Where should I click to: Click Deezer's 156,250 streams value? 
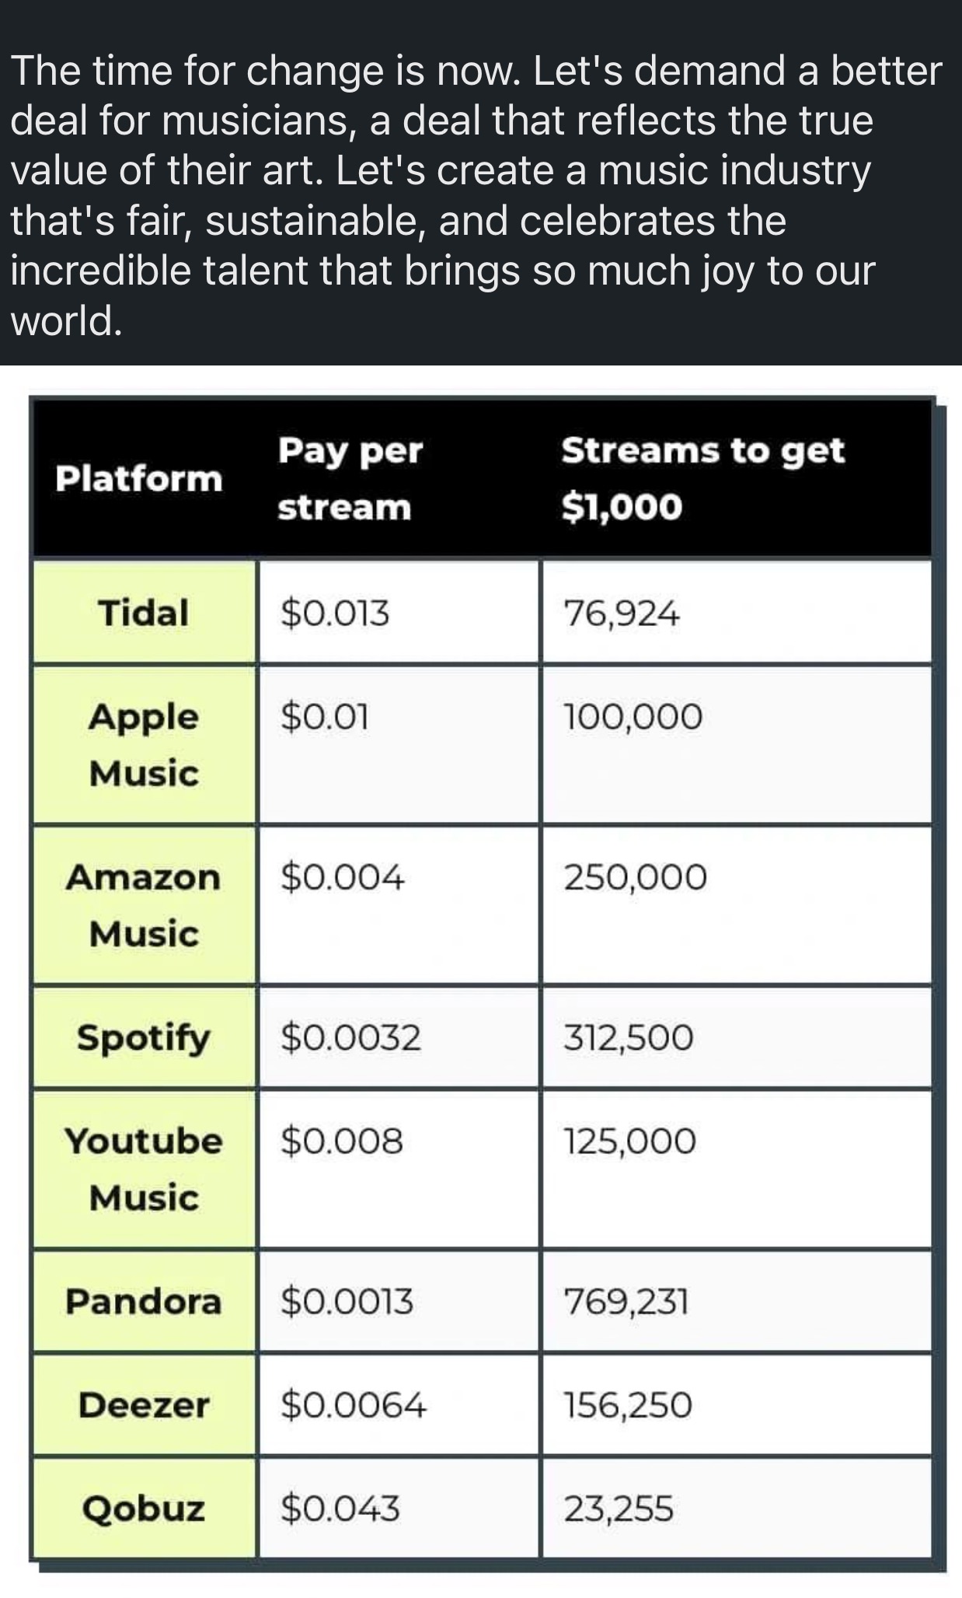tap(628, 1405)
